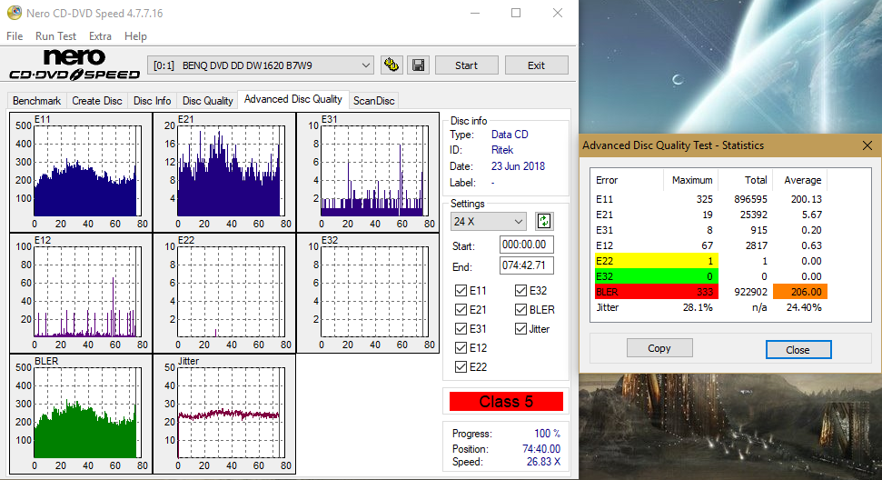Screen dimensions: 882x480
Task: Click the Jitter maximum value 28.1%
Action: pos(698,307)
